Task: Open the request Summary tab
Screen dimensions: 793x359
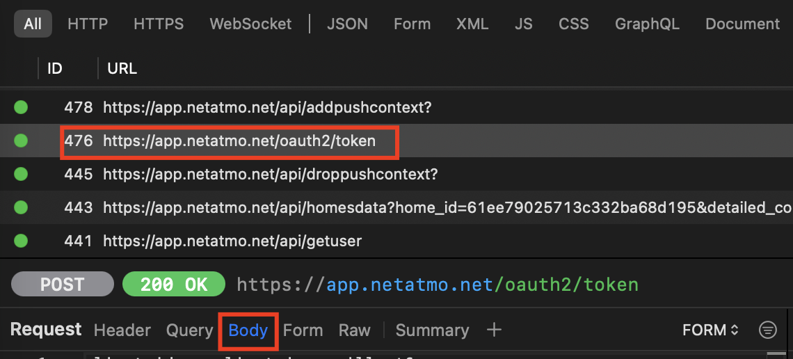Action: tap(432, 330)
